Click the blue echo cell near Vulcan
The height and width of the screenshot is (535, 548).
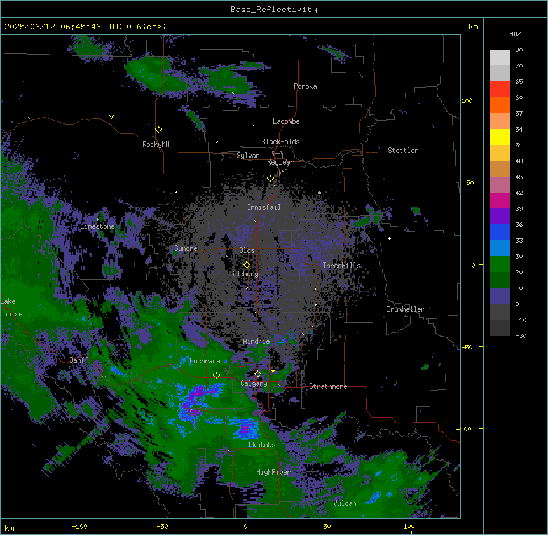pos(375,497)
